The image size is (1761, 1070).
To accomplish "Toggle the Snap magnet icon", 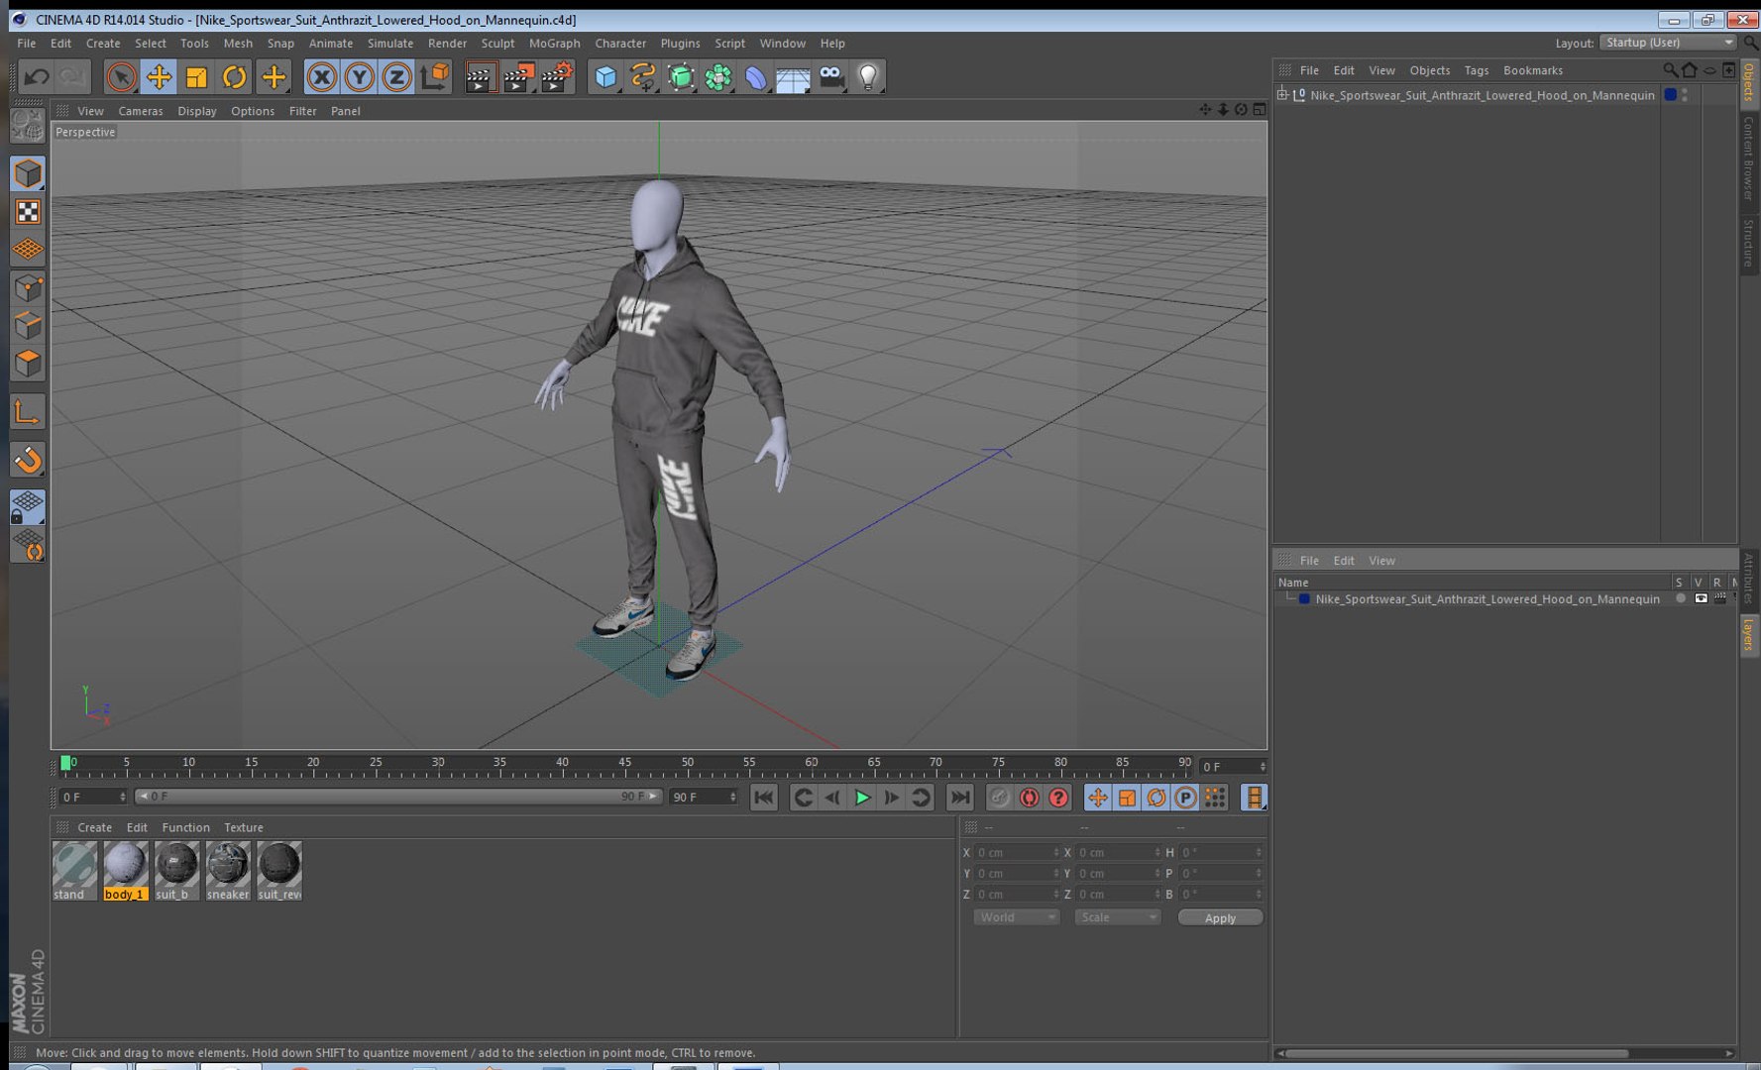I will (28, 459).
